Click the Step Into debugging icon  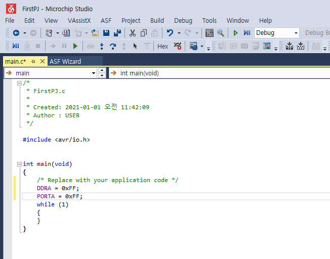tap(102, 46)
